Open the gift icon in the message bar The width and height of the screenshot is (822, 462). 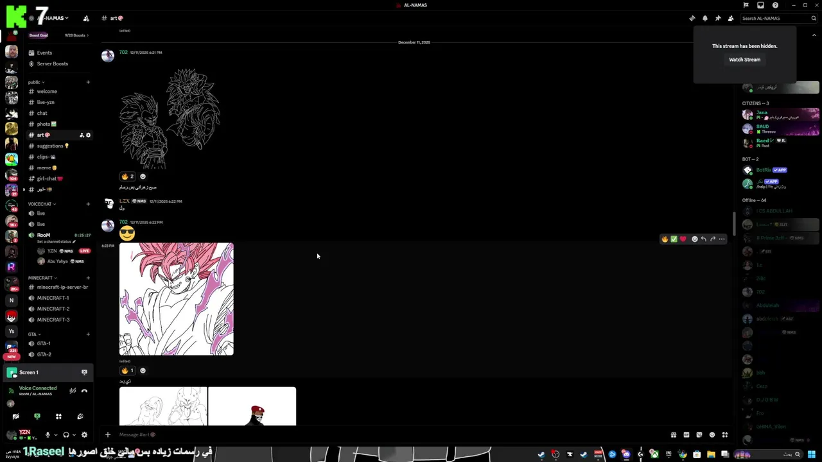[673, 434]
